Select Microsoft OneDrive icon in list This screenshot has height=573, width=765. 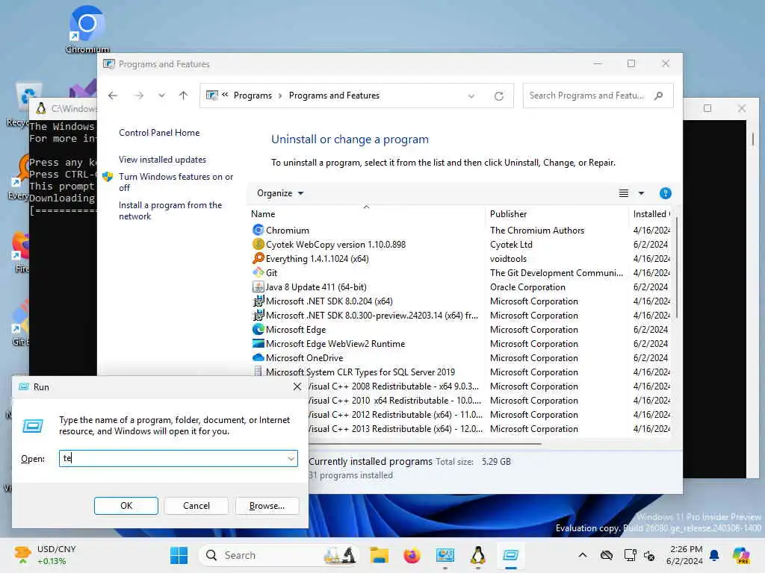258,357
